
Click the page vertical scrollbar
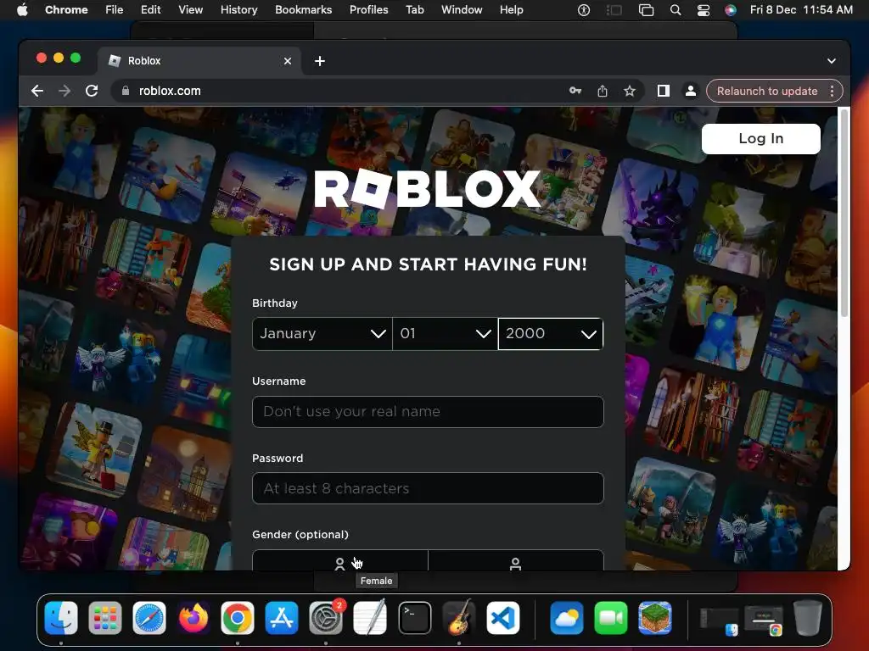point(844,213)
